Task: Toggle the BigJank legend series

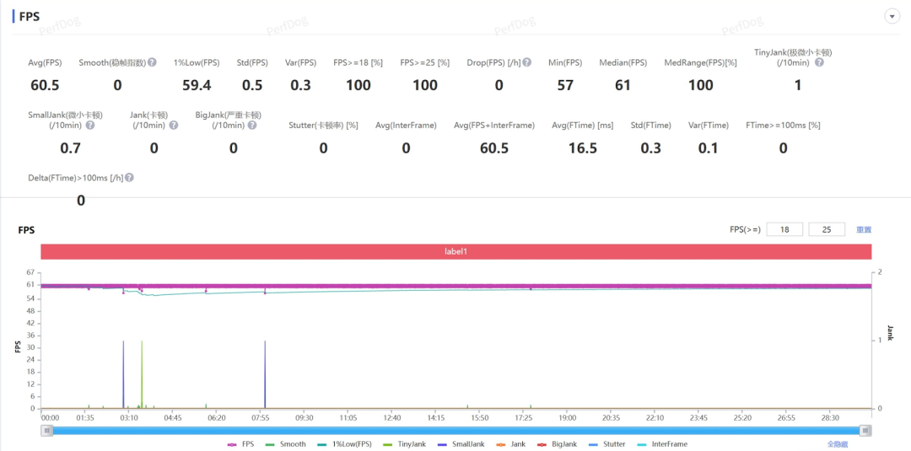Action: click(558, 444)
